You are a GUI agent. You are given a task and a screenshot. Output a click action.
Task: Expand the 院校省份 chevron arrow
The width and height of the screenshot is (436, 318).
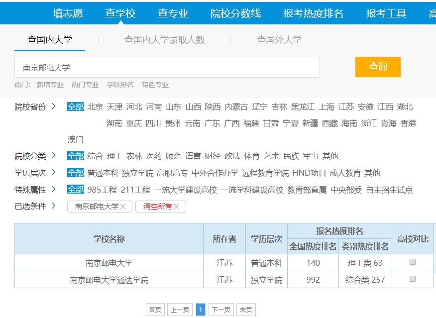54,106
